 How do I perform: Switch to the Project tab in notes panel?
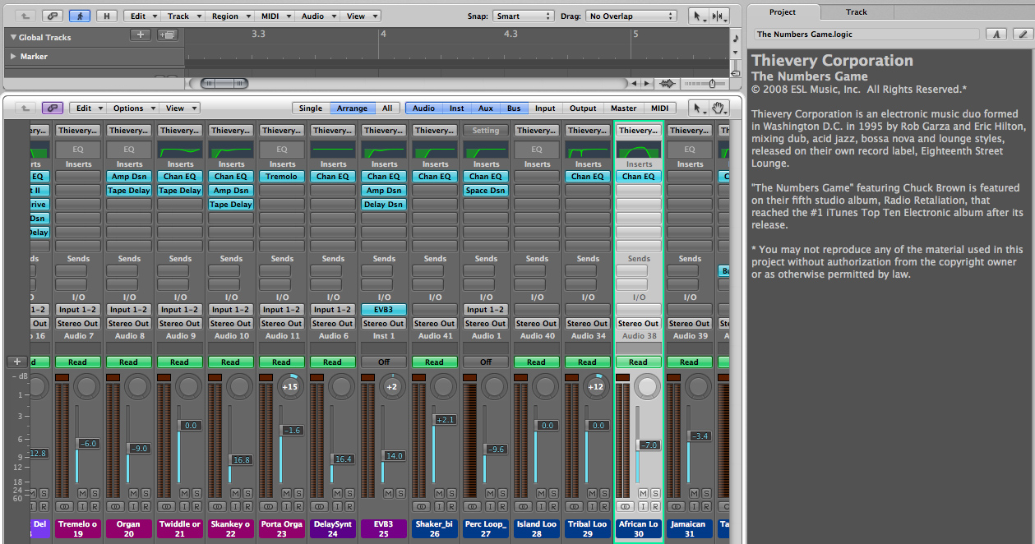(x=783, y=12)
